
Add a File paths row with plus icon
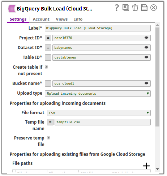tap(146, 166)
